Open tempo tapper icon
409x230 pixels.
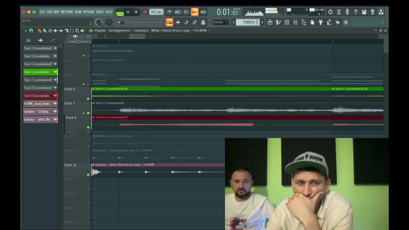(329, 22)
